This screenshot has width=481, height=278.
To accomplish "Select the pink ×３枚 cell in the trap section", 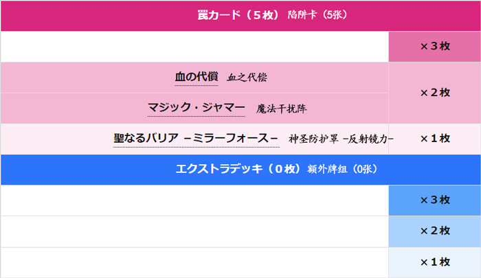I will tap(434, 47).
